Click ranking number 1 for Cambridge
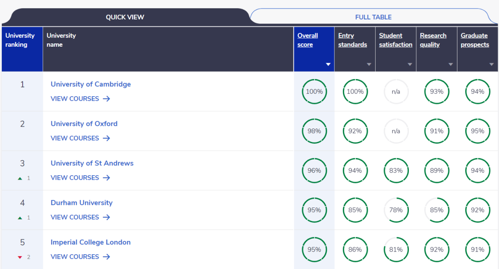 click(22, 85)
